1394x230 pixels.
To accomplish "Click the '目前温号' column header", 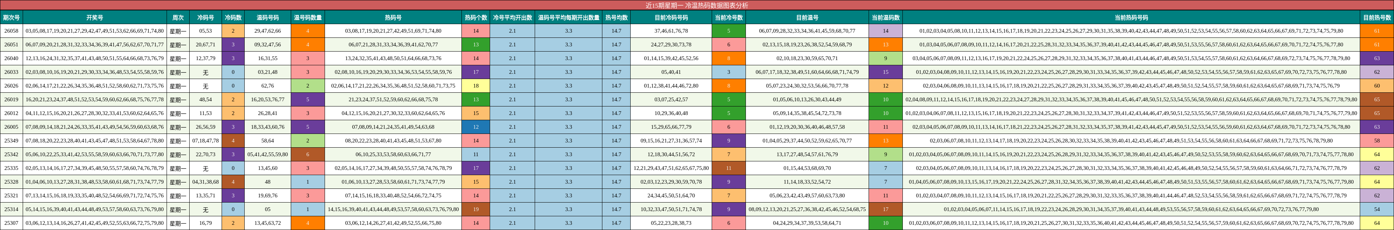I will tap(807, 17).
